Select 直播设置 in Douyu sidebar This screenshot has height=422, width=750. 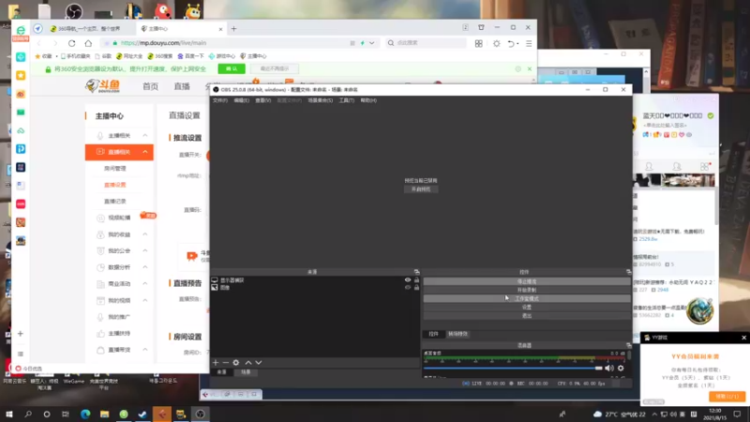click(114, 185)
